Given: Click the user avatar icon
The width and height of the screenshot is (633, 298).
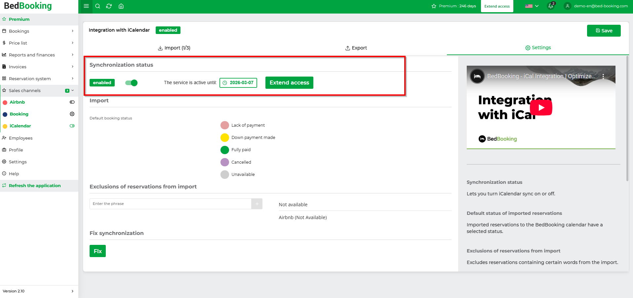Looking at the screenshot, I should tap(568, 6).
